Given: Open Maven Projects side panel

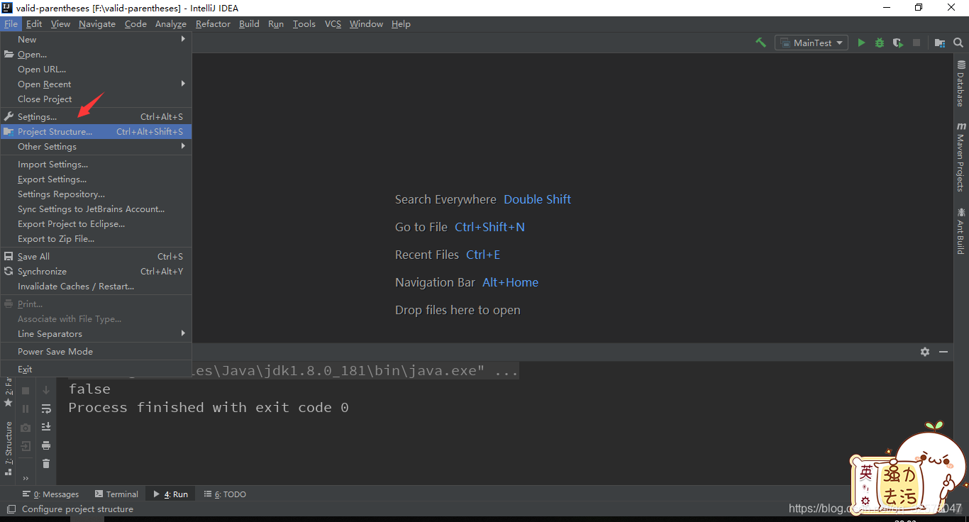Looking at the screenshot, I should 961,156.
